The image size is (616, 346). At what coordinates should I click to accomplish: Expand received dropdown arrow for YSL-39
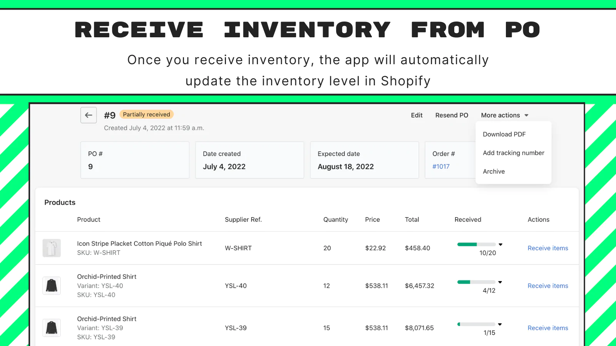(x=500, y=324)
